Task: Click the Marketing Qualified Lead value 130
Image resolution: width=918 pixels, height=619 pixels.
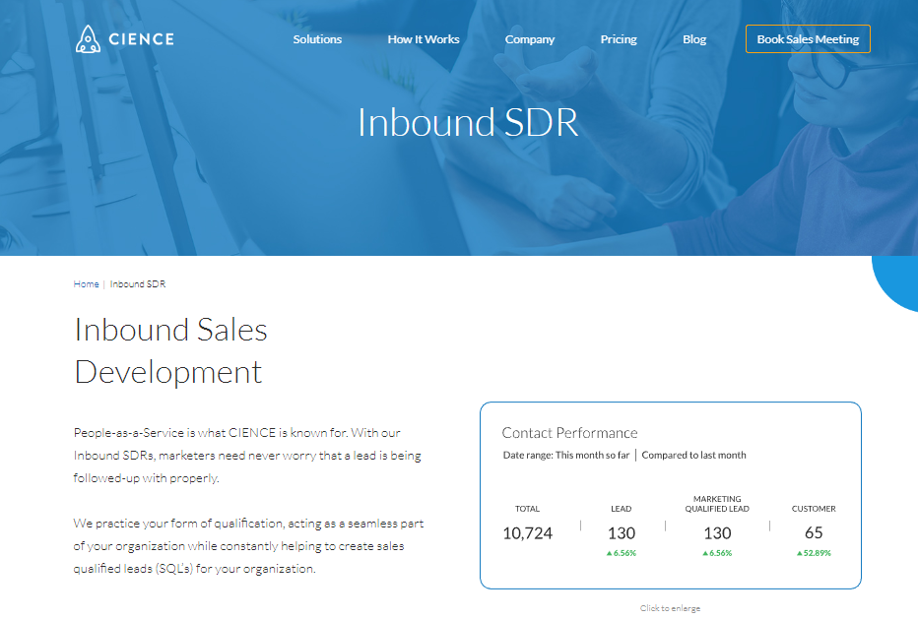Action: tap(717, 533)
